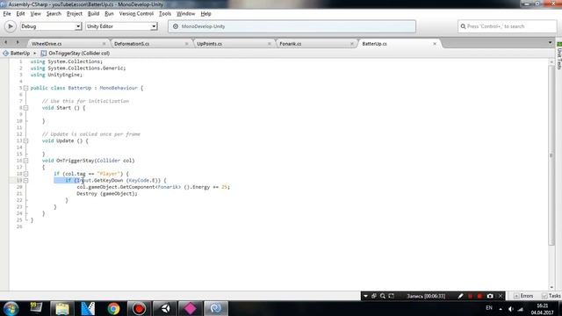The image size is (562, 316).
Task: Collapse the Start method fold marker
Action: point(25,108)
